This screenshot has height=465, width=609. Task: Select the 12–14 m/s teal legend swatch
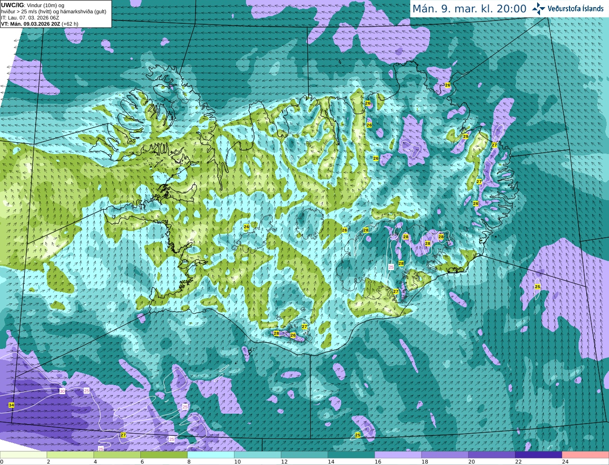304,455
